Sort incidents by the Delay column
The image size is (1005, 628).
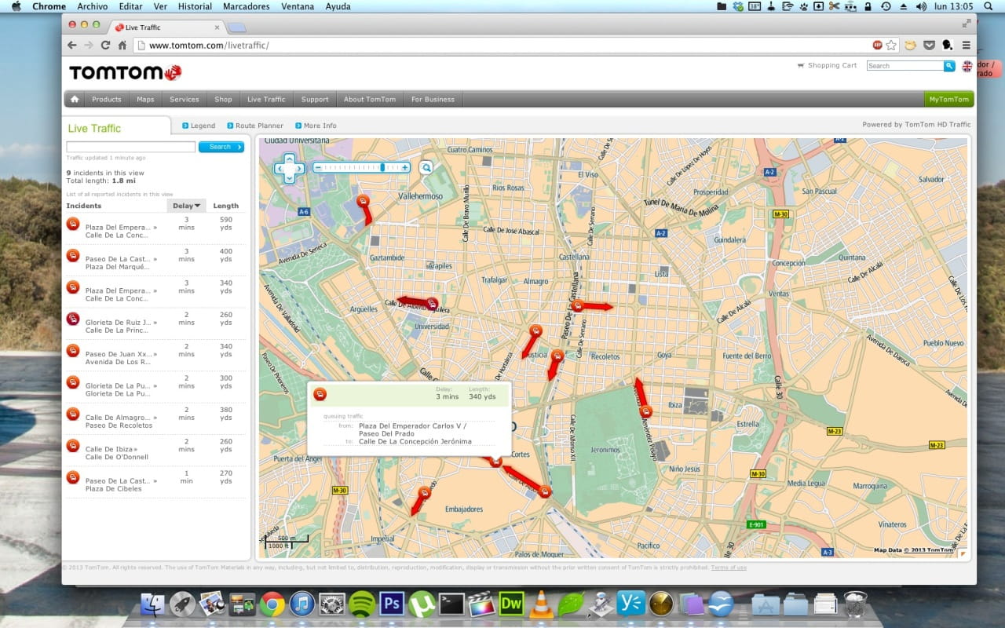187,206
